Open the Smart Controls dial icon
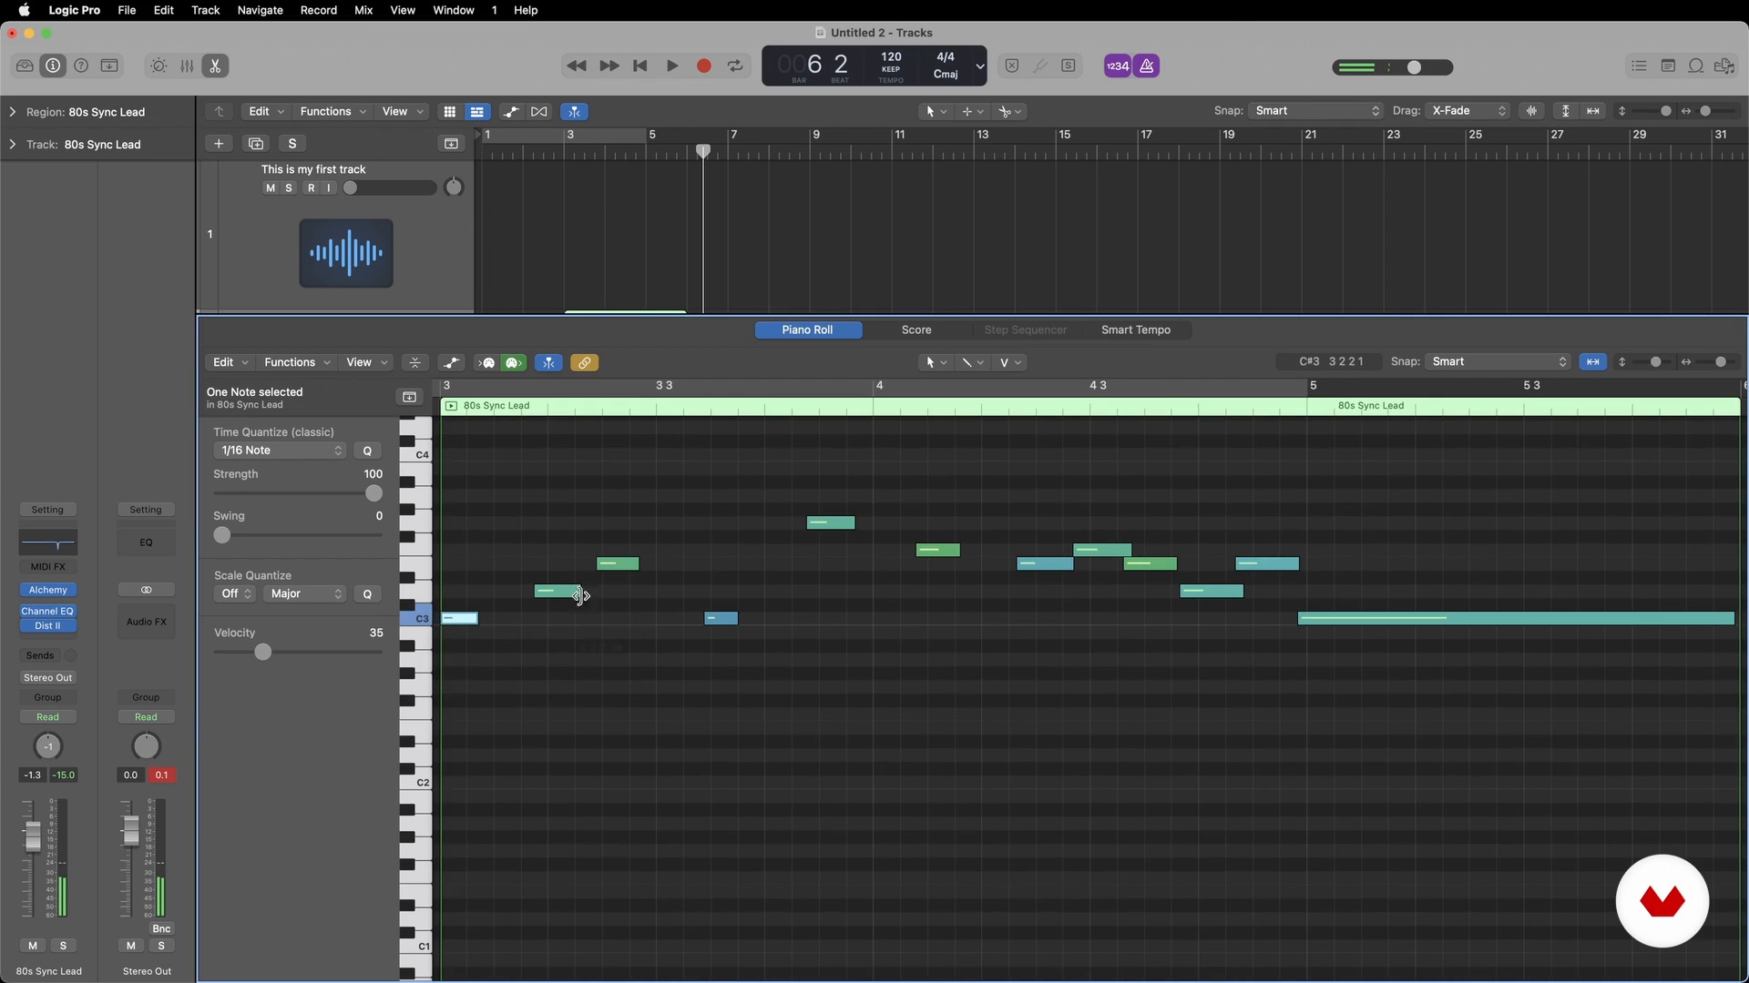Screen dimensions: 1749x983 coord(159,66)
